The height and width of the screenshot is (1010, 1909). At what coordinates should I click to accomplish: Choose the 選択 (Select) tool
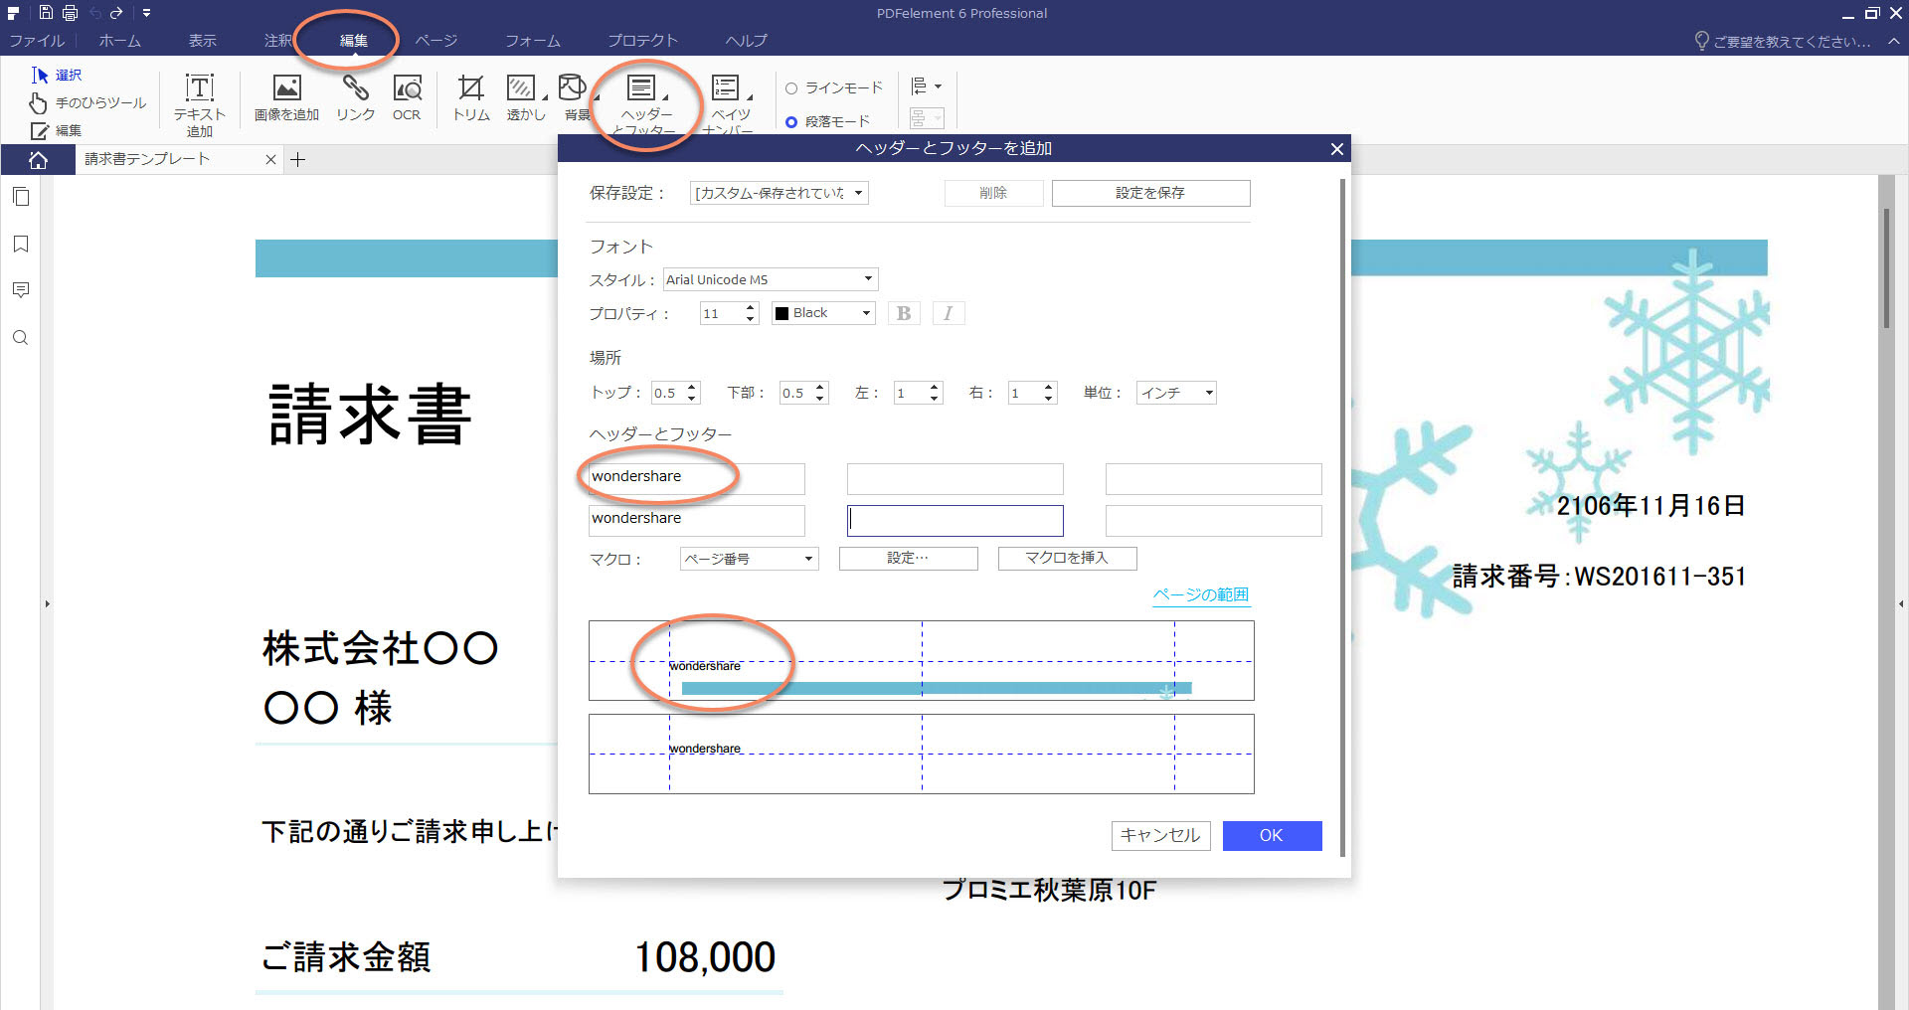57,75
